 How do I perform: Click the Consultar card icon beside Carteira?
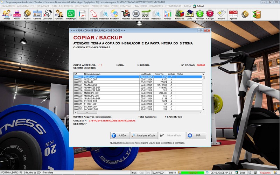(x=47, y=14)
